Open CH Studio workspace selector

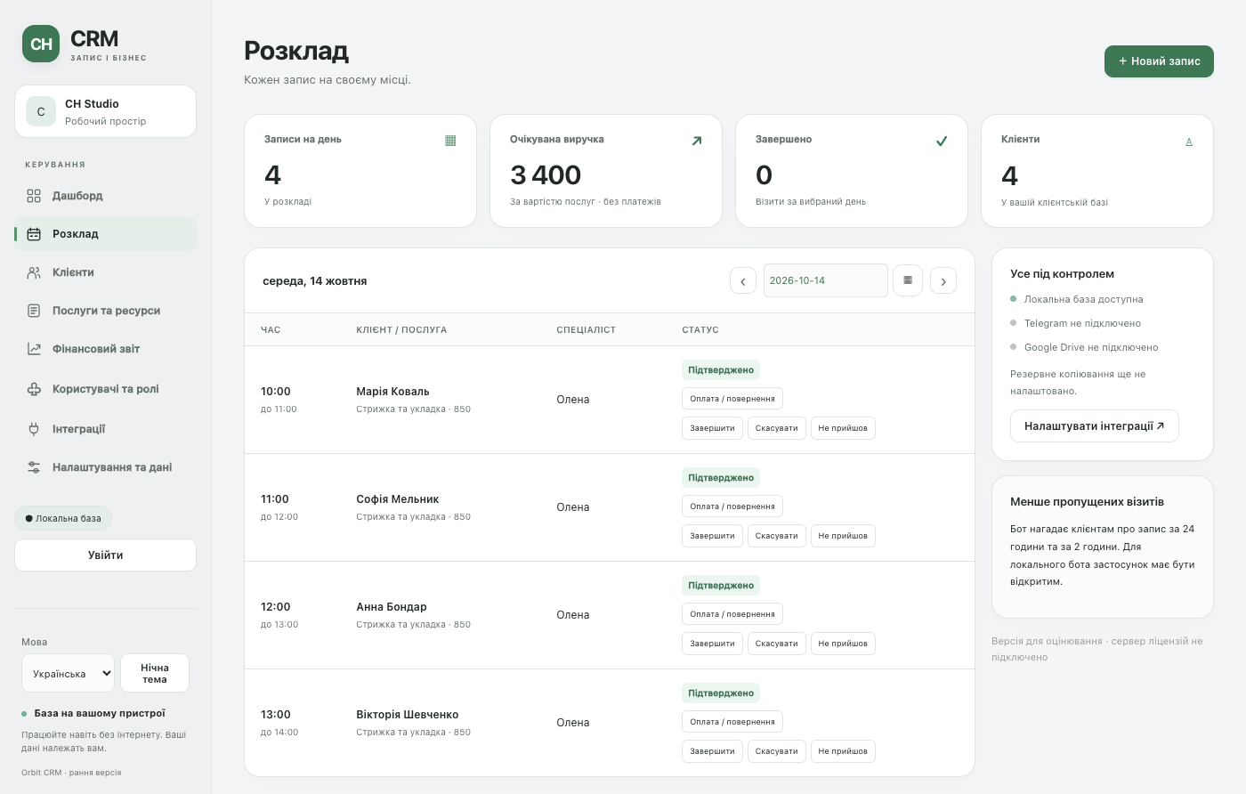(x=106, y=112)
